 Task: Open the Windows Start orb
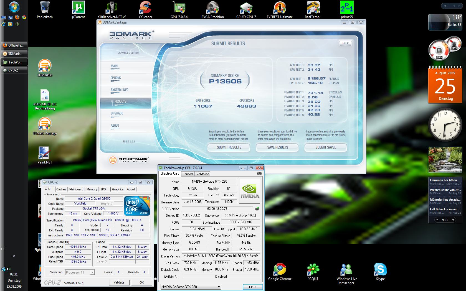pos(14,7)
